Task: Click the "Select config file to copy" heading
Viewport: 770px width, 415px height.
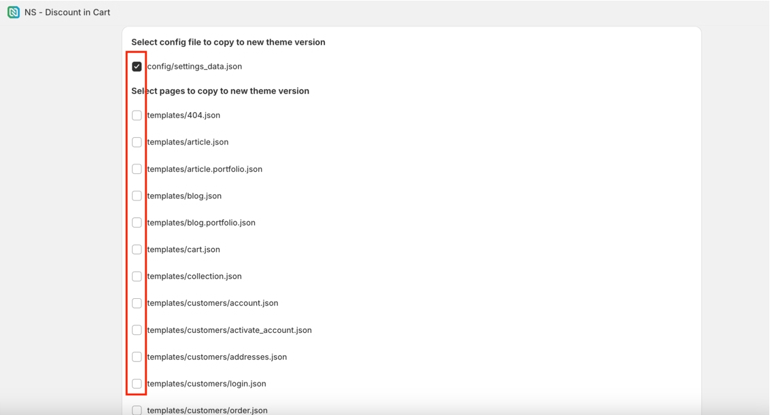Action: 228,42
